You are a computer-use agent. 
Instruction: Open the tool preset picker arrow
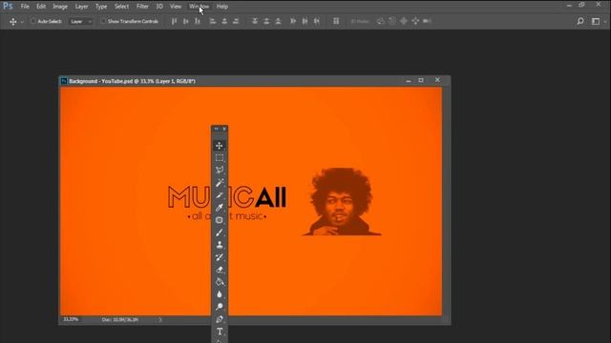22,22
